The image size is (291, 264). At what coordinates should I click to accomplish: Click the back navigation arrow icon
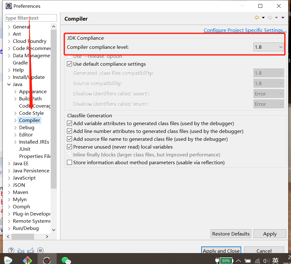[x=257, y=18]
